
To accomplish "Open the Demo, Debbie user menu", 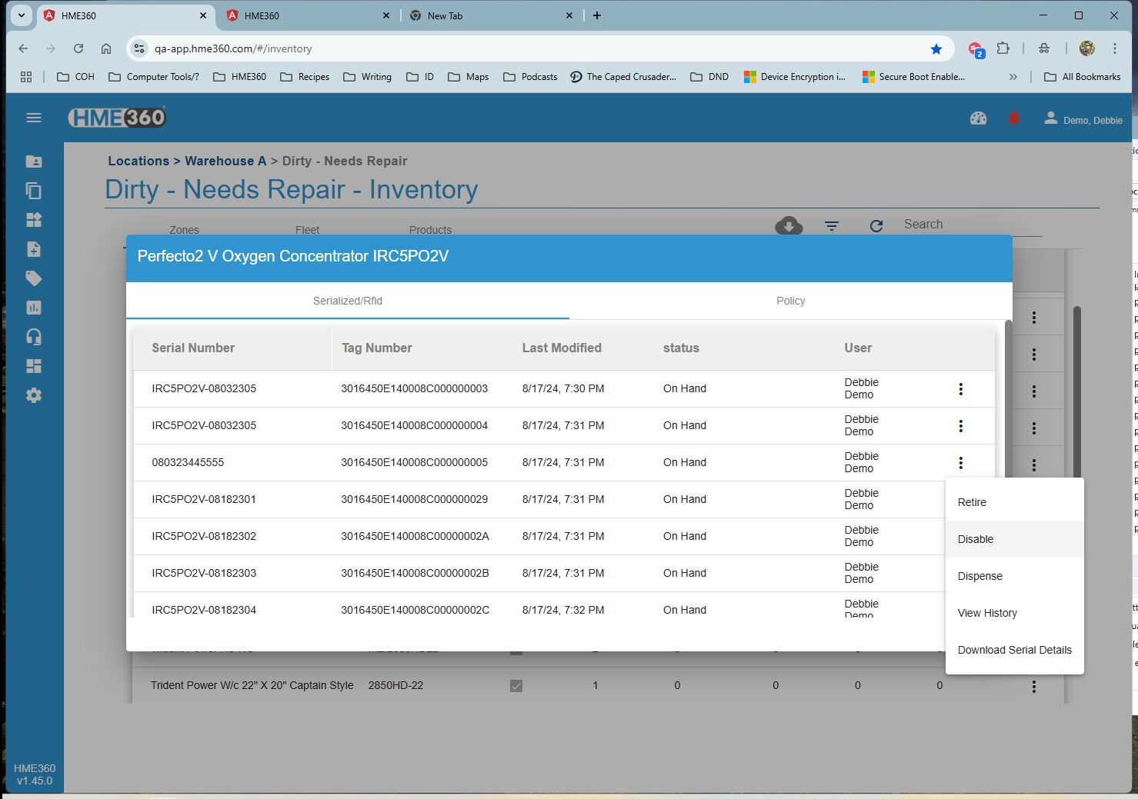I will click(1083, 119).
